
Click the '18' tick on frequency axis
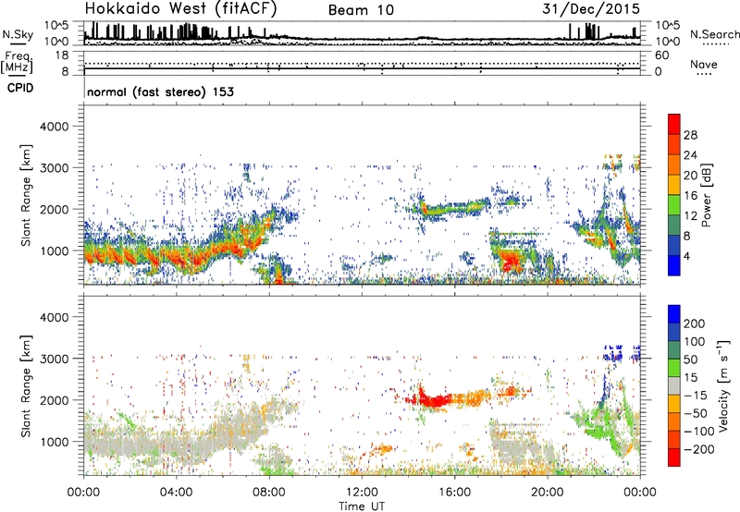pyautogui.click(x=62, y=55)
